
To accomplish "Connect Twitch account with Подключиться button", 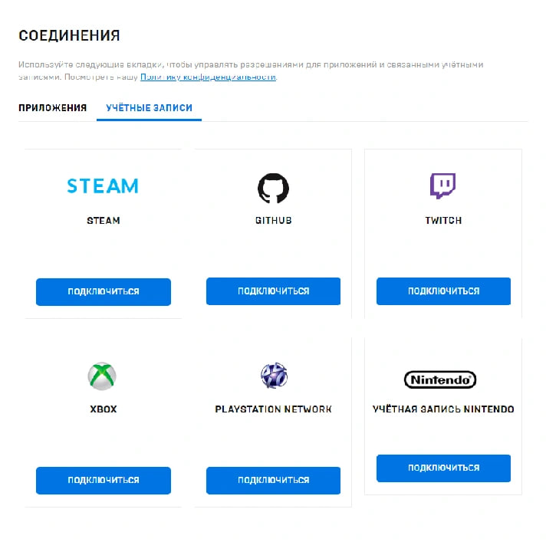I will (x=443, y=291).
